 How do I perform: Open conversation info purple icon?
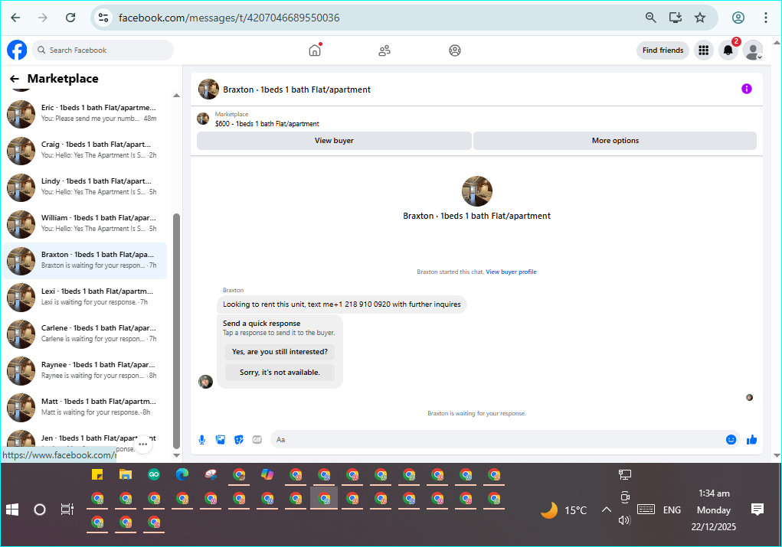[x=747, y=89]
